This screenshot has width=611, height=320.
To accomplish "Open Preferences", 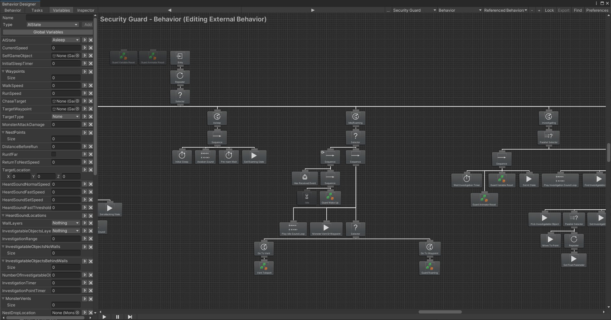I will (x=597, y=10).
